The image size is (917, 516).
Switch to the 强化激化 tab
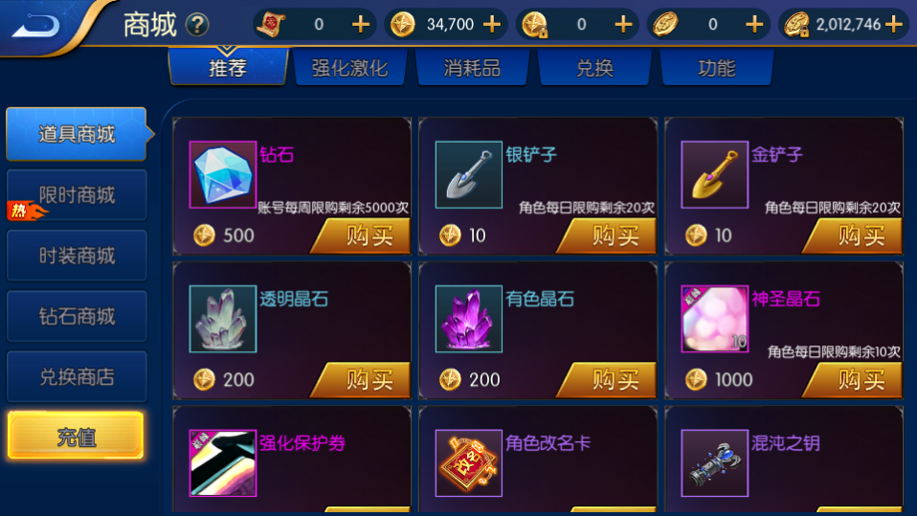click(349, 68)
